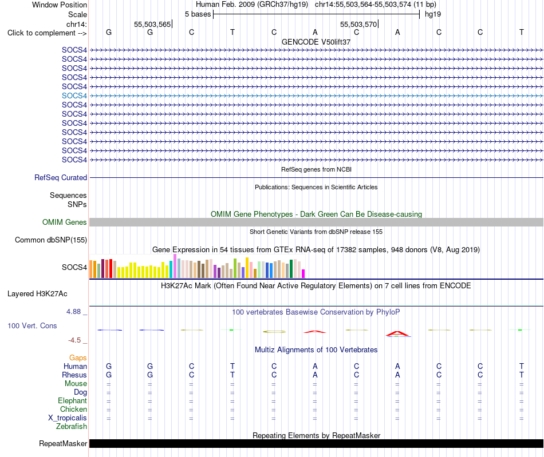Select the Human alignment row label
Screen dimensions: 544x457
75,366
